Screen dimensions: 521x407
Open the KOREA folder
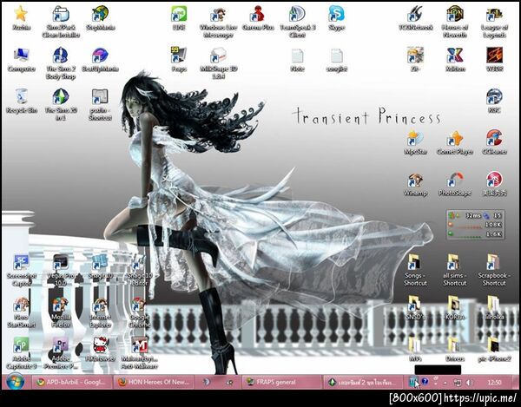coord(455,309)
